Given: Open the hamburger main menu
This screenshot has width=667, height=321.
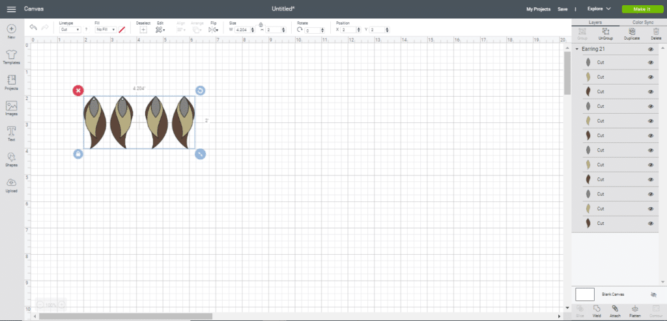Looking at the screenshot, I should pos(11,9).
